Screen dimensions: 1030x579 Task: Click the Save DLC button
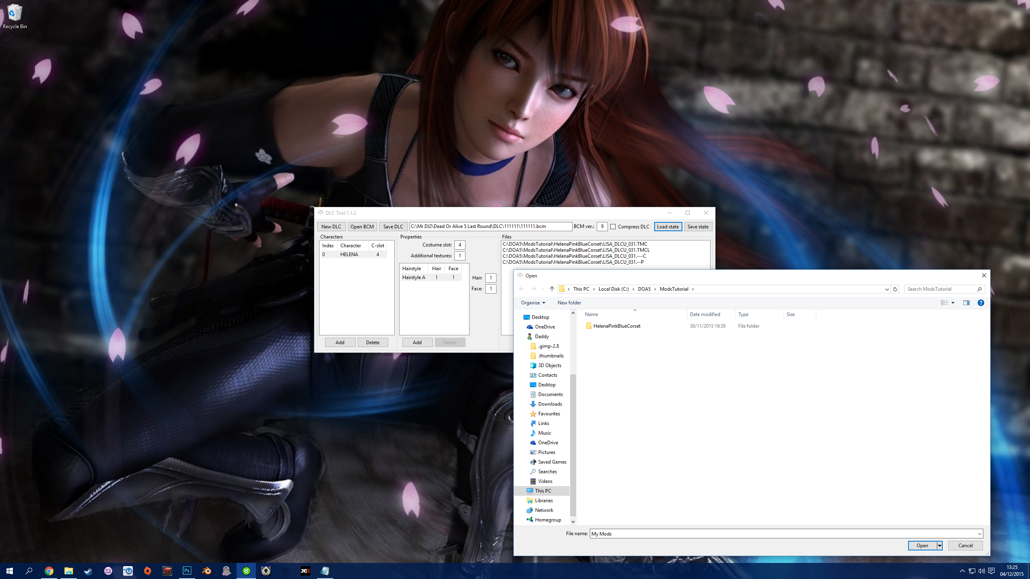coord(393,226)
